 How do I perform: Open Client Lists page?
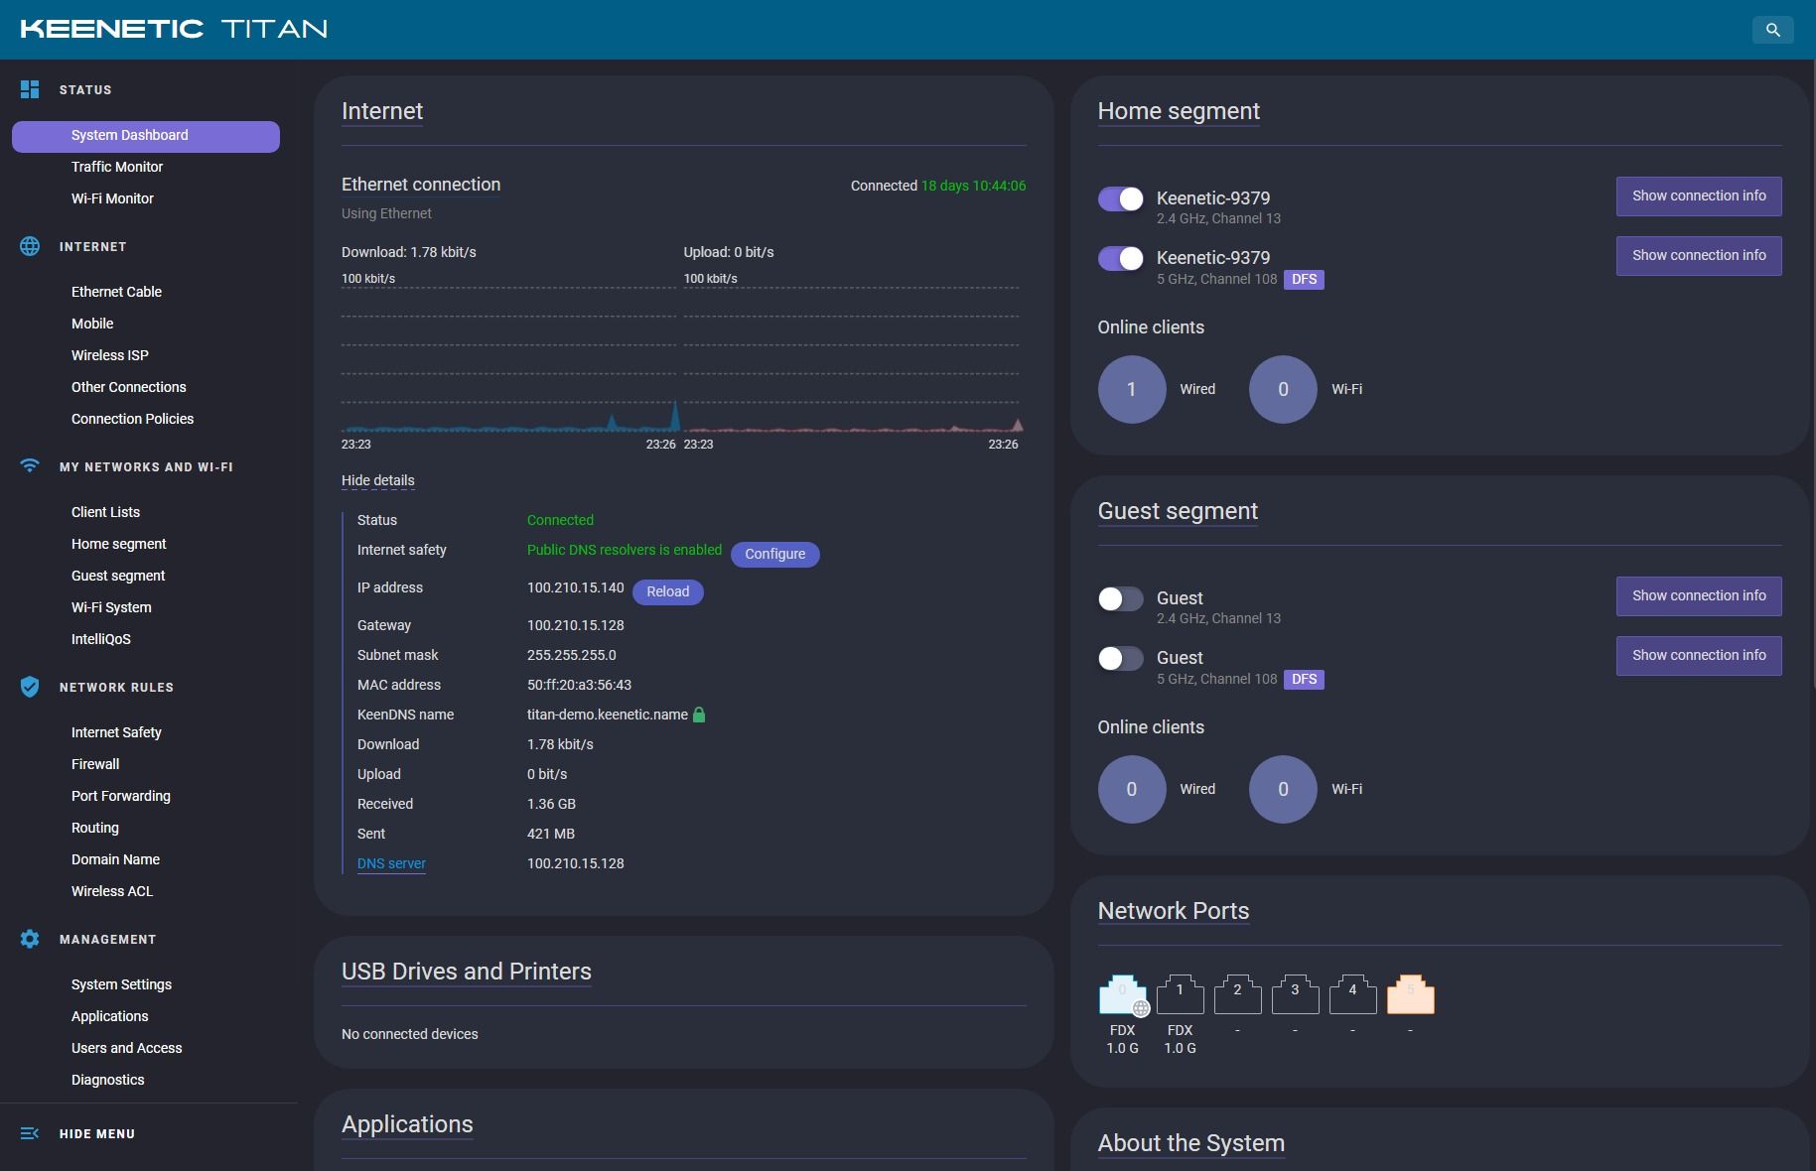click(x=105, y=512)
